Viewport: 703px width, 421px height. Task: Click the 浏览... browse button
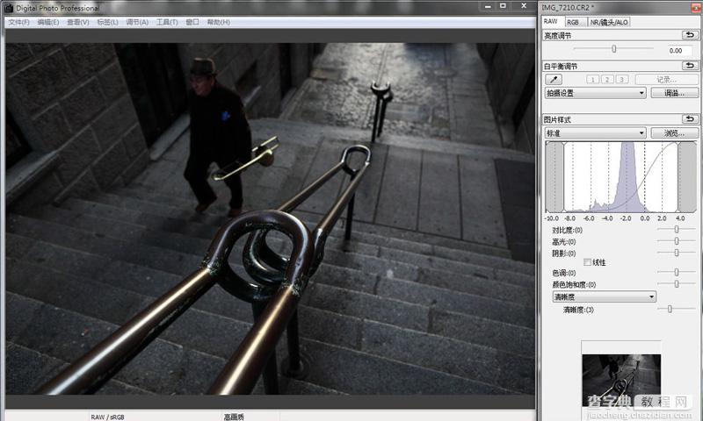(x=674, y=133)
